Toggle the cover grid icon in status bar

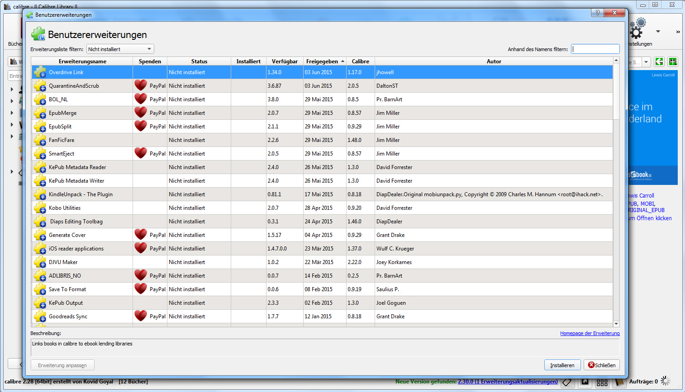(602, 383)
